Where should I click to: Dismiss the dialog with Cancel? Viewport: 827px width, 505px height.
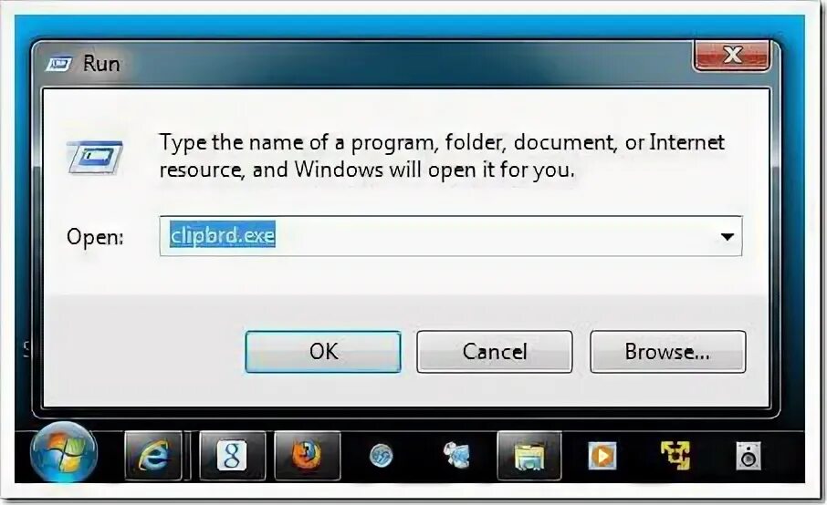[494, 352]
